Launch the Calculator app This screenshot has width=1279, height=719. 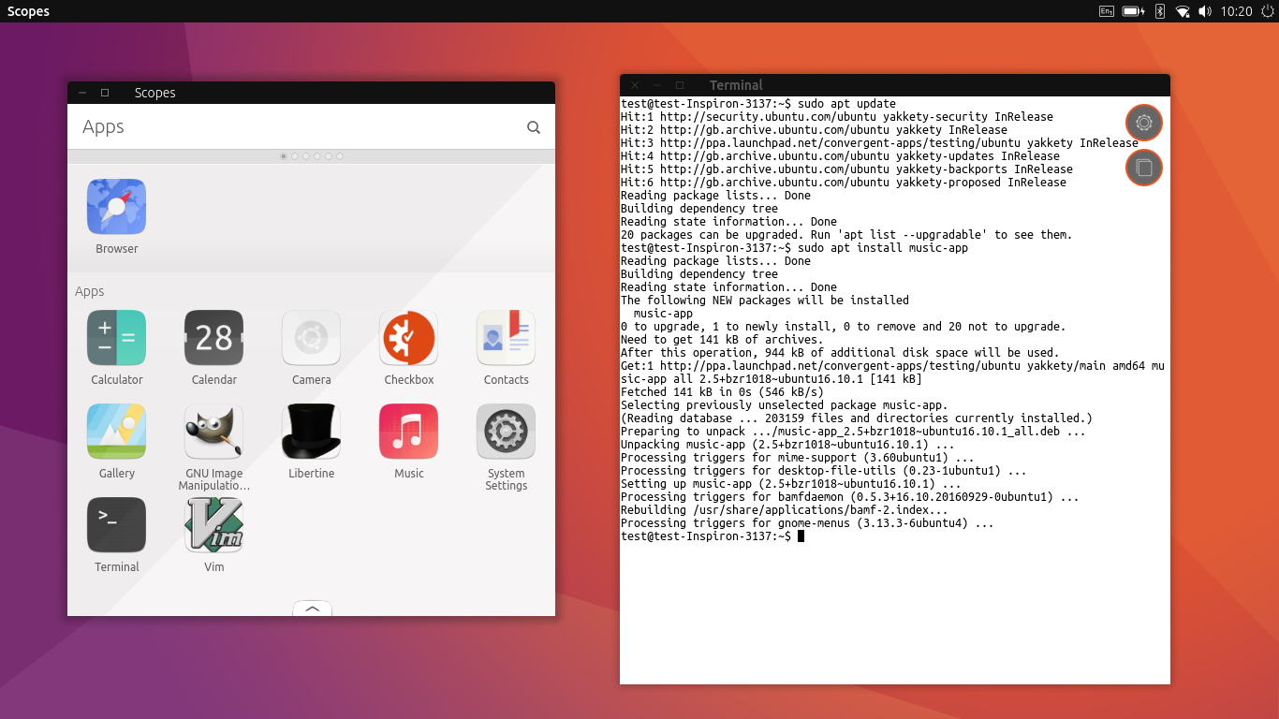coord(116,338)
